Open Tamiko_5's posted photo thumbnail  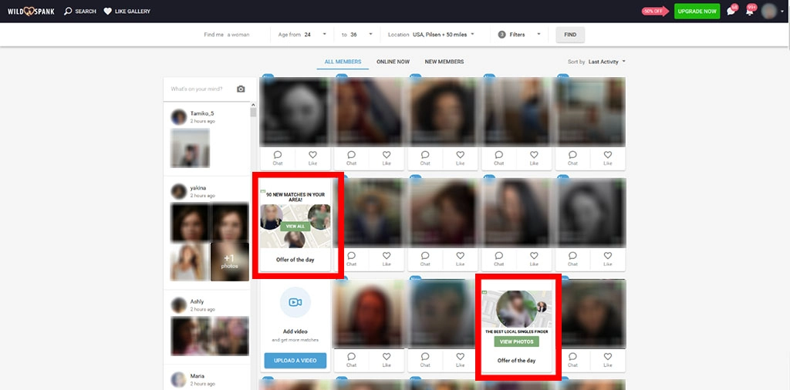coord(190,148)
